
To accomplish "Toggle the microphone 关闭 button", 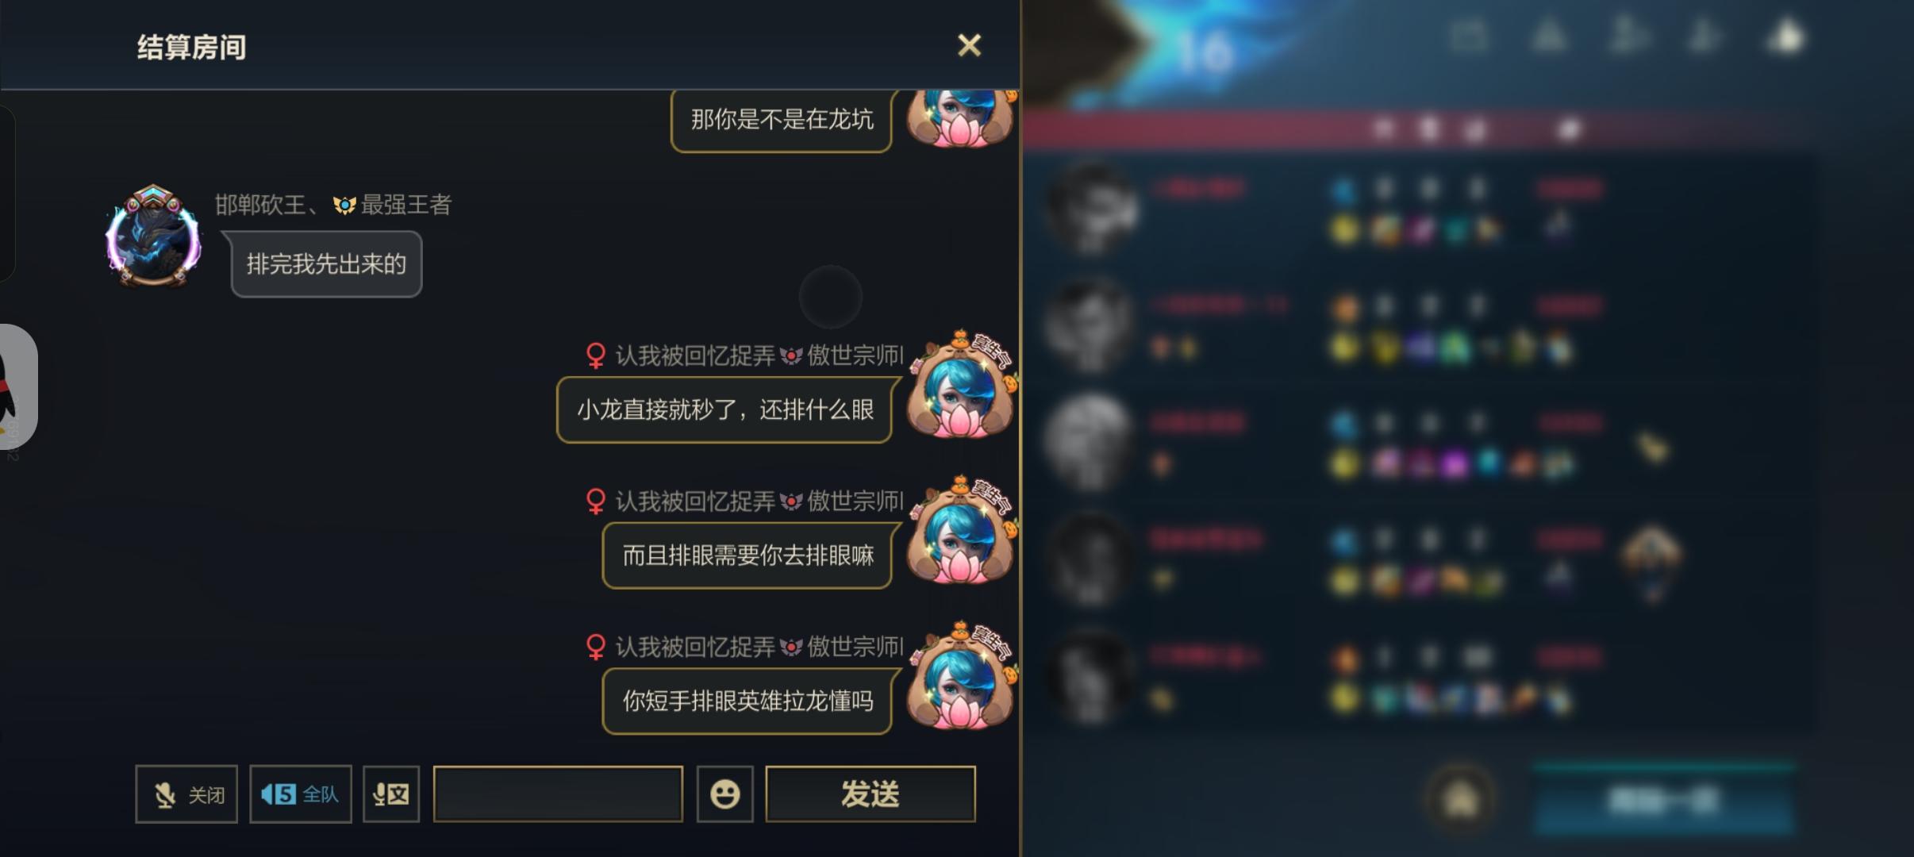I will point(186,794).
